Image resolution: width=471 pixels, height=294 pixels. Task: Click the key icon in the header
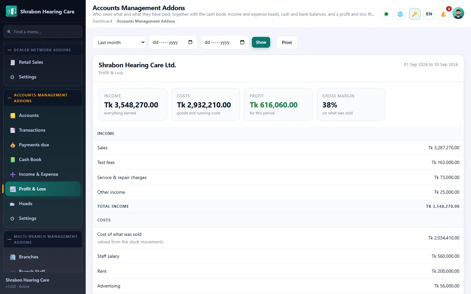click(415, 14)
